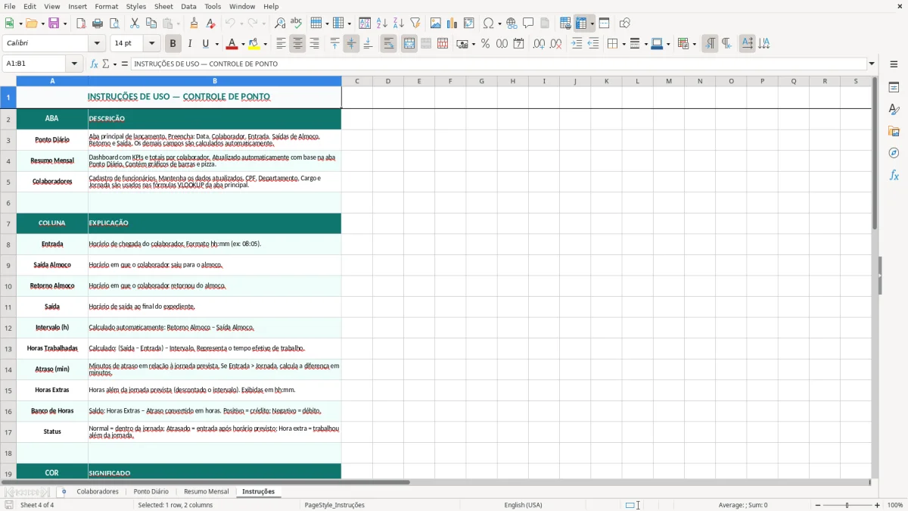Toggle Print Preview

coord(114,23)
